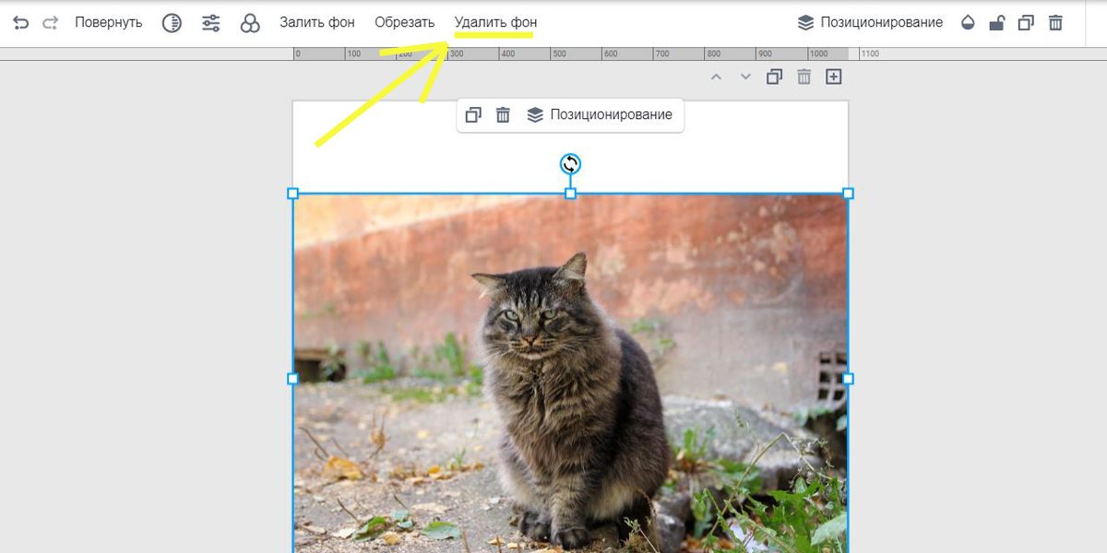Click the right-middle resize handle
This screenshot has height=553, width=1107.
click(848, 379)
